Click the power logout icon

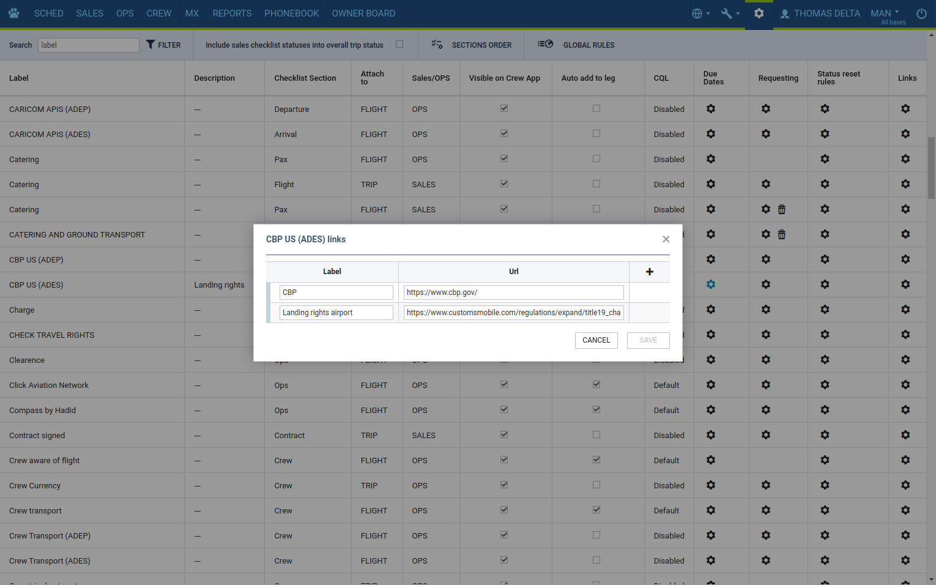tap(921, 13)
